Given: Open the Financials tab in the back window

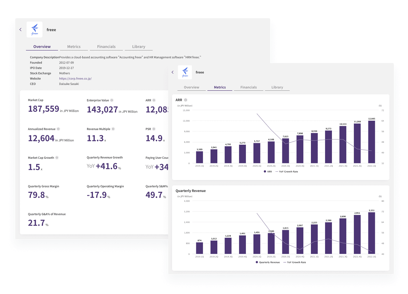Looking at the screenshot, I should [106, 47].
